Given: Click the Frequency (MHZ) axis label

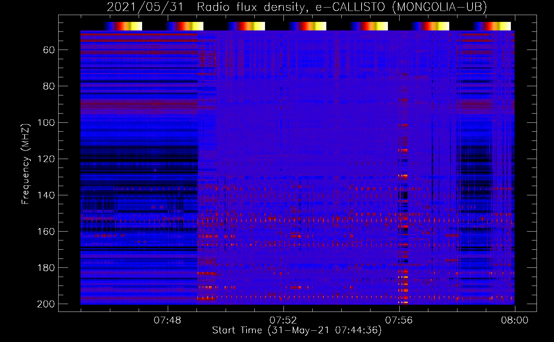Looking at the screenshot, I should click(26, 164).
